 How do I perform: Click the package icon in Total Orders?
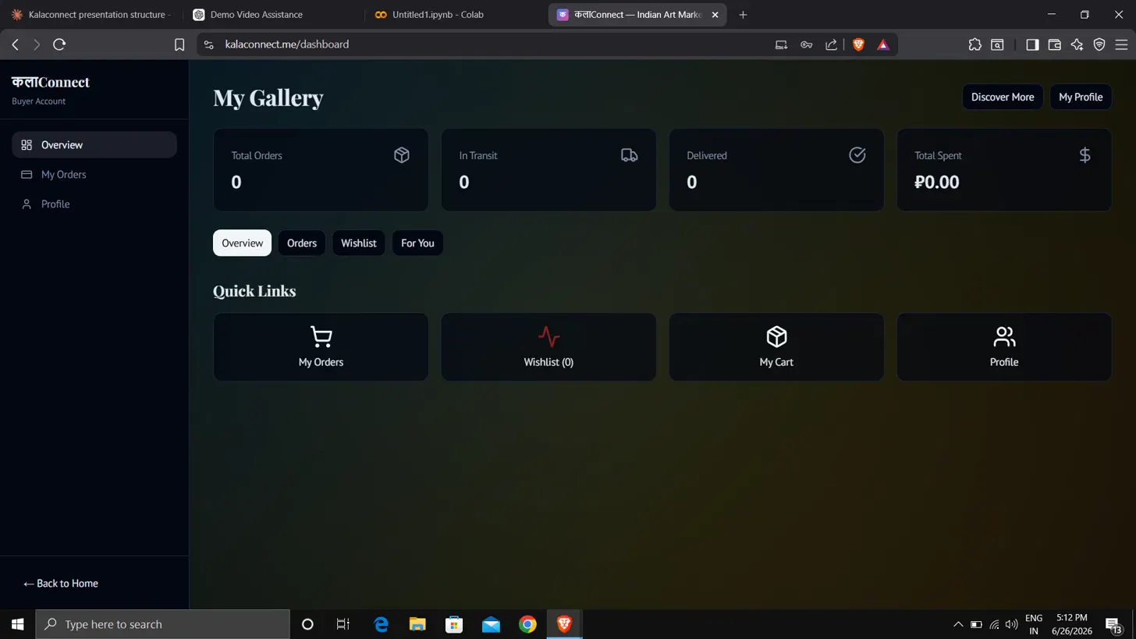click(402, 155)
